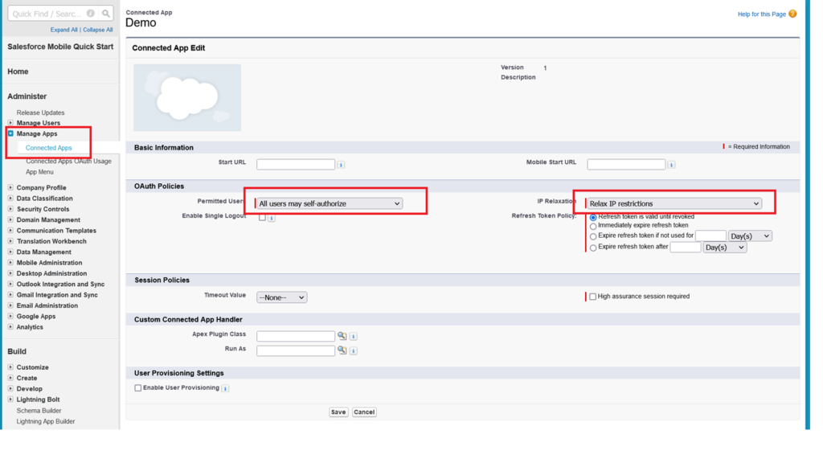Expand the Customize node under Build
The height and width of the screenshot is (463, 823).
point(10,367)
